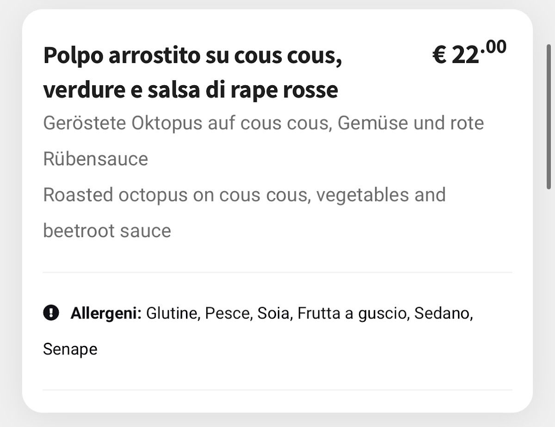Select the "Glutine" allergen
The width and height of the screenshot is (555, 427).
coord(173,314)
